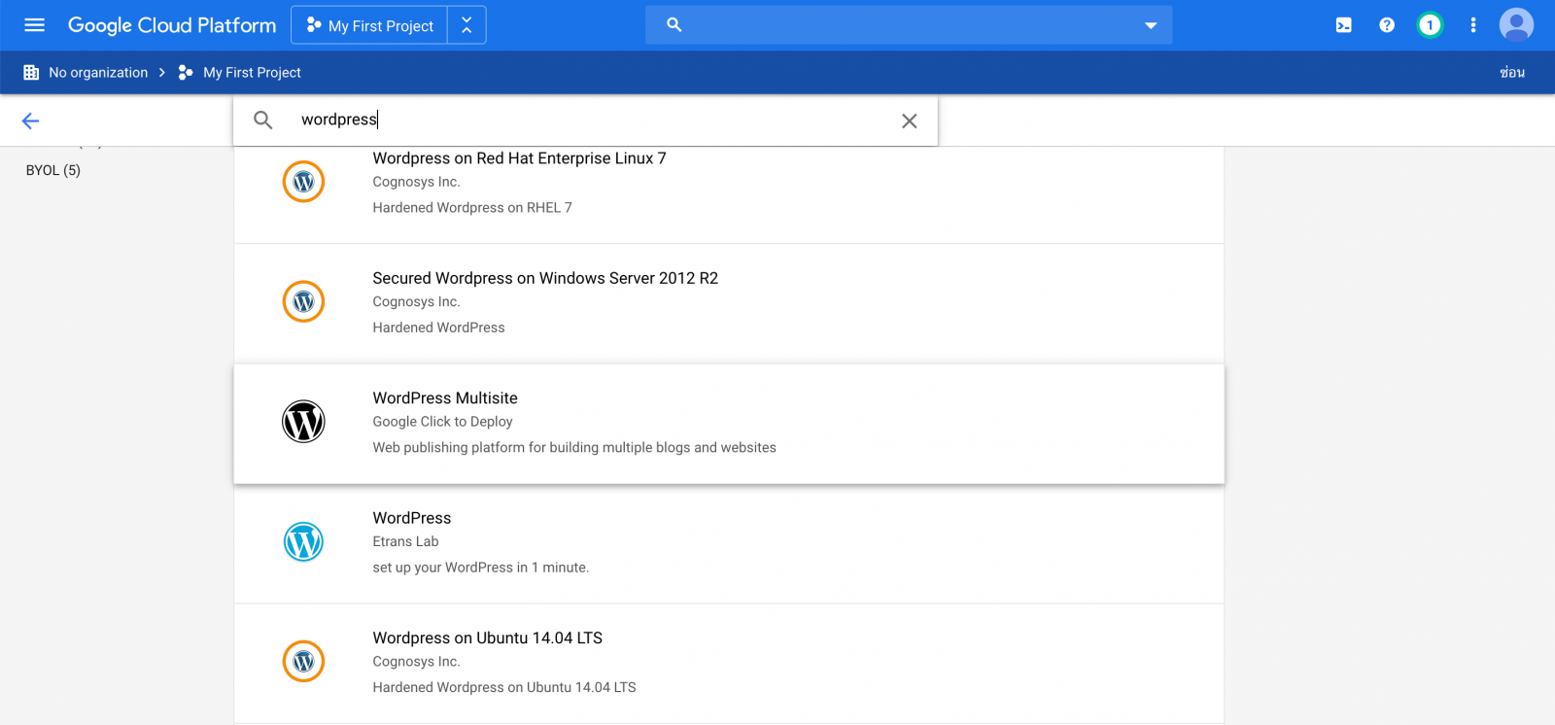Screen dimensions: 1555x725
Task: Click the Windows Server Wordpress orange logo
Action: [x=303, y=301]
